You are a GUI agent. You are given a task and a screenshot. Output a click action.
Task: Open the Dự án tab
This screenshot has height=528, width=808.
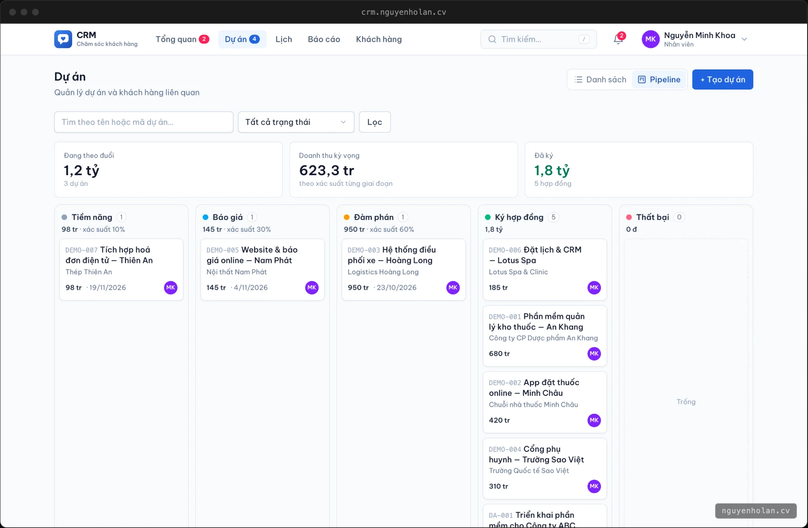(242, 39)
